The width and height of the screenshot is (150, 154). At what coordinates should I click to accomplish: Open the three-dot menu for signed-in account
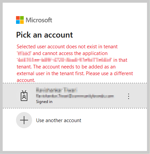129,96
